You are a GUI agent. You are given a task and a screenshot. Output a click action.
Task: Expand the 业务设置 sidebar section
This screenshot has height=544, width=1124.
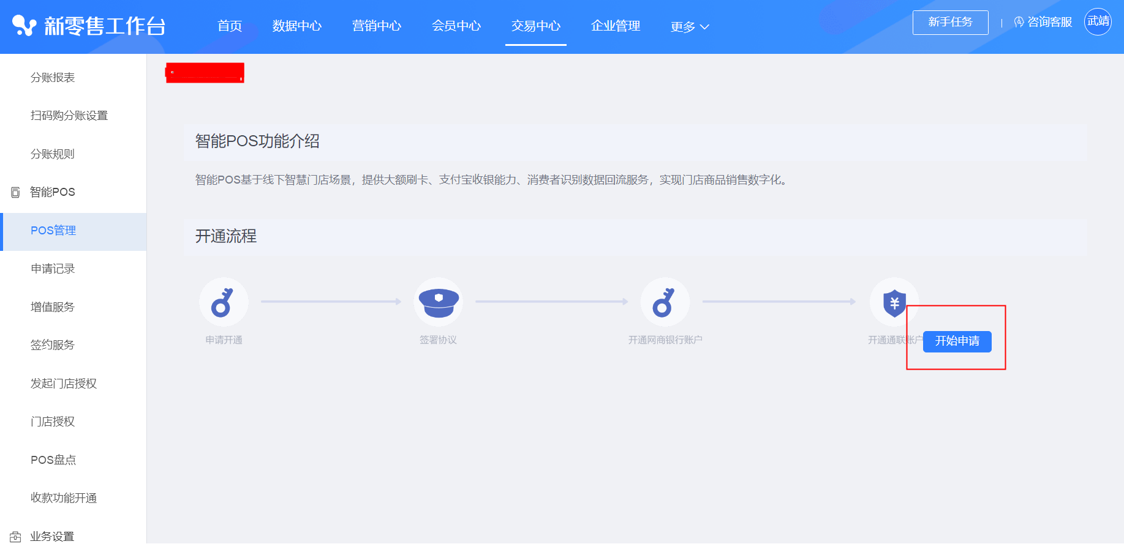click(53, 536)
